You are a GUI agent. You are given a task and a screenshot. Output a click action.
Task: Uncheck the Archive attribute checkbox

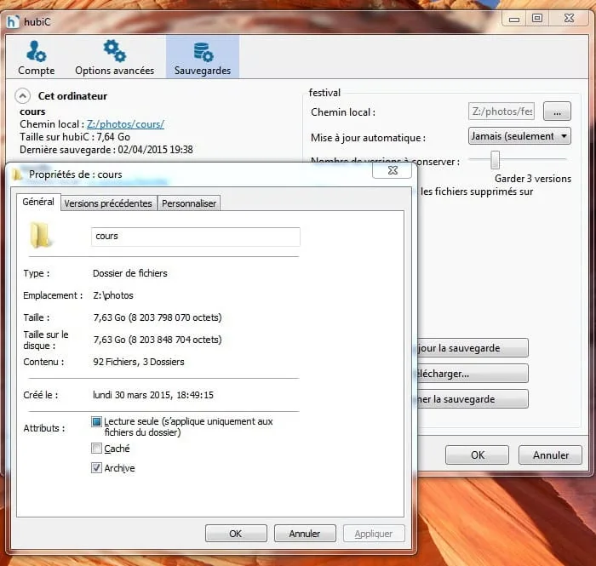[x=97, y=468]
